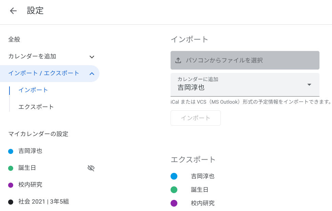Click green dot beside 誕生日 in sidebar
332x211 pixels.
11,168
